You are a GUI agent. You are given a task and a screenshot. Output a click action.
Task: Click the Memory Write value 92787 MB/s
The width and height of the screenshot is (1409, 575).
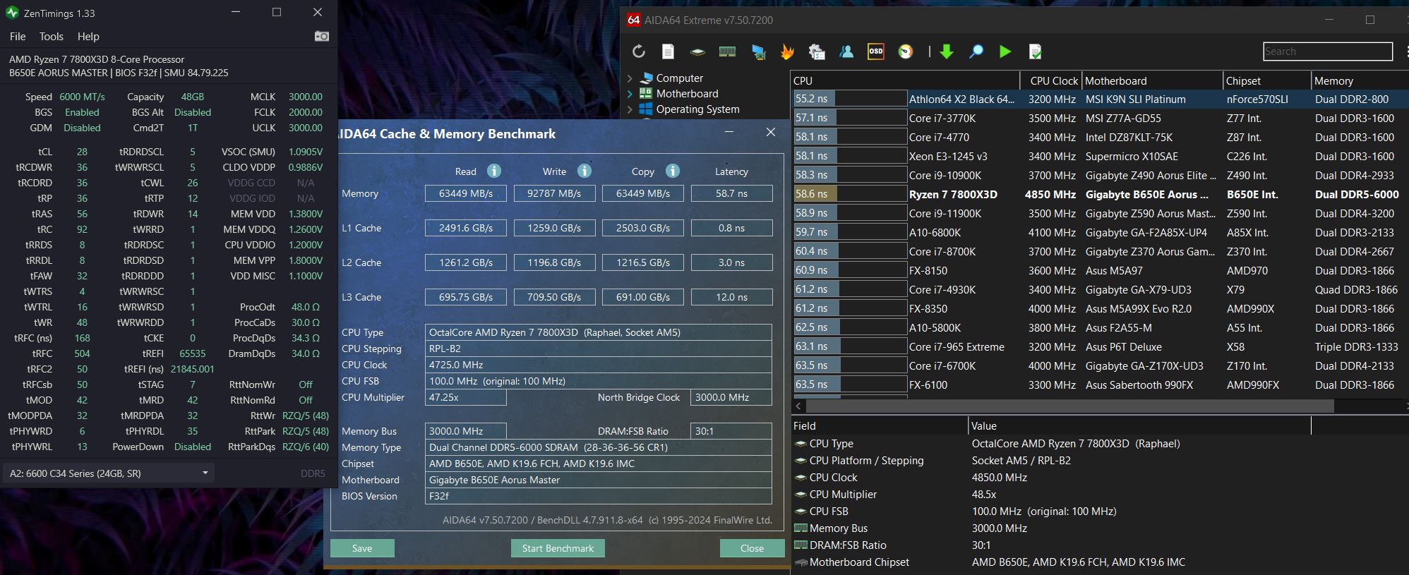coord(554,193)
